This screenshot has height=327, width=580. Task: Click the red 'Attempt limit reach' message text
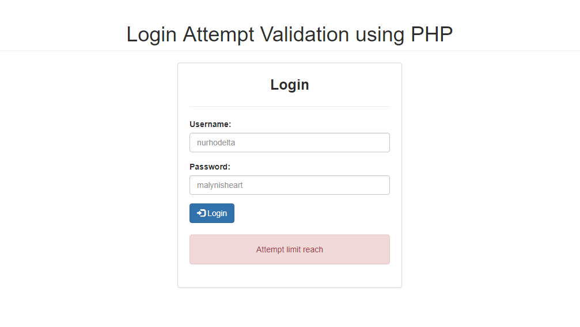290,249
